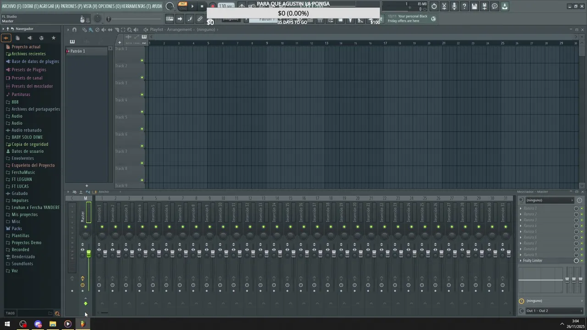
Task: Click the browser favorites star icon
Action: click(x=53, y=38)
